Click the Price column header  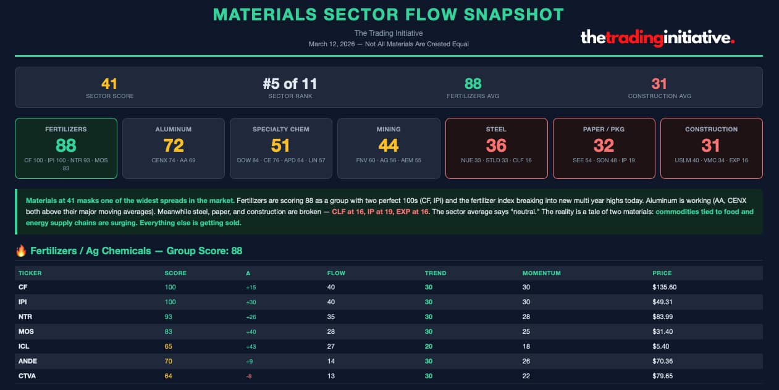tap(662, 273)
